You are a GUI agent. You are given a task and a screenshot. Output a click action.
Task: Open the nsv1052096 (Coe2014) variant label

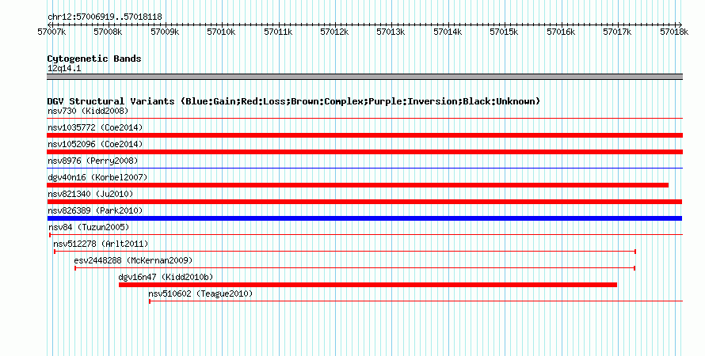point(95,144)
